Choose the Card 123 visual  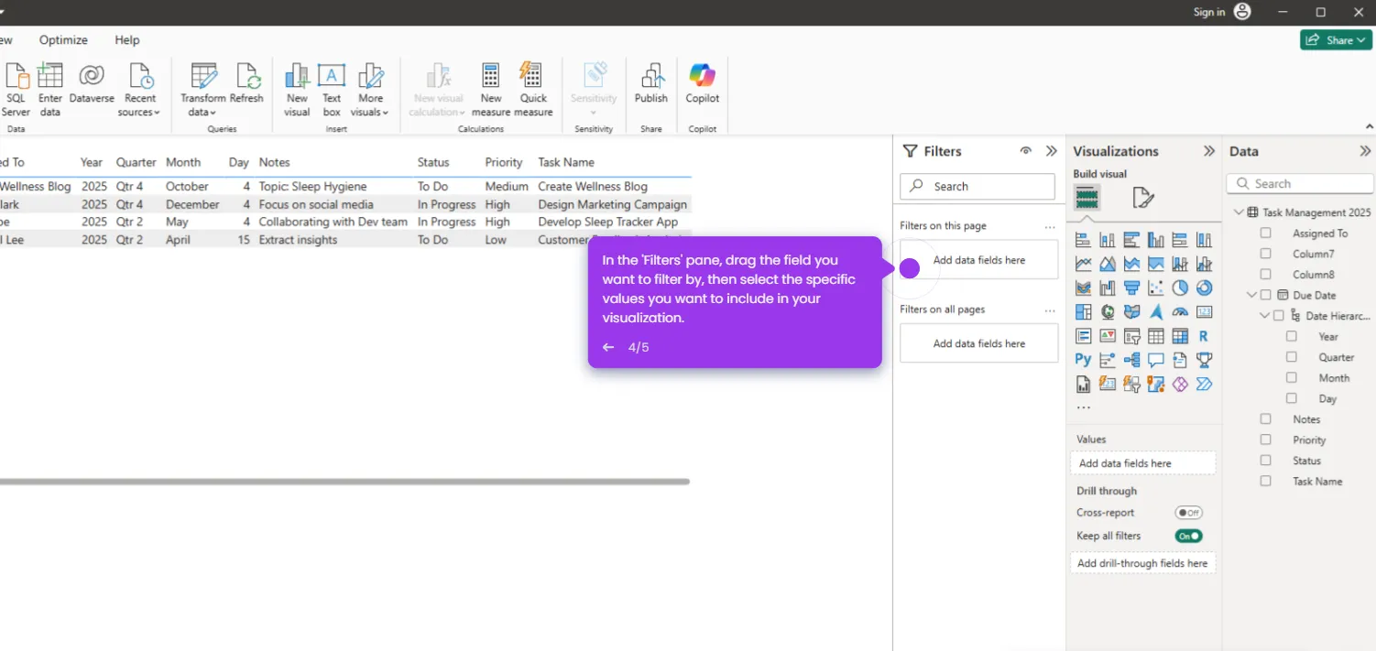pos(1204,312)
